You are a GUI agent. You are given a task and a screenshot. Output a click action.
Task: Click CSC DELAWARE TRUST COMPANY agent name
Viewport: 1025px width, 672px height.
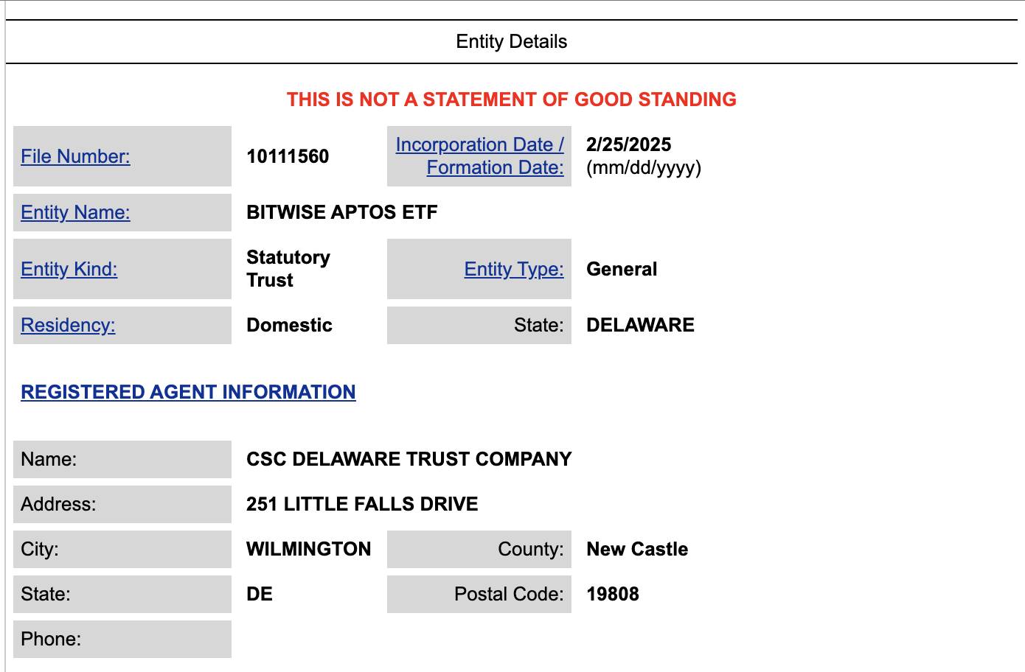(x=409, y=459)
